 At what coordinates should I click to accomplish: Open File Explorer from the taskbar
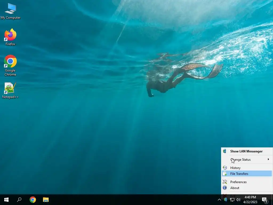pos(46,200)
